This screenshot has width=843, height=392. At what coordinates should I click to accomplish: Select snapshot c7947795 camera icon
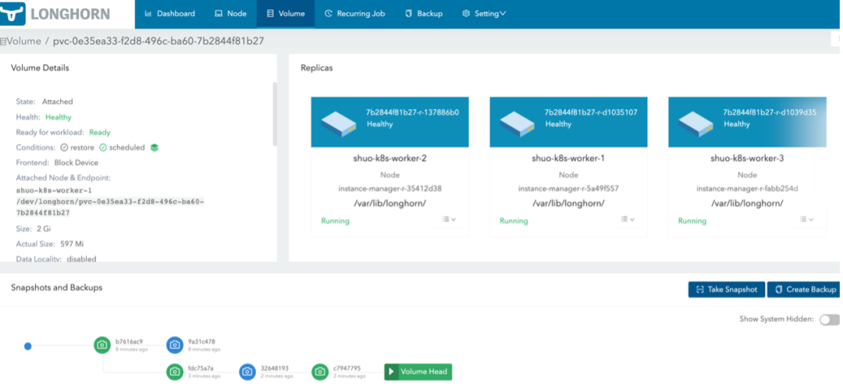click(x=320, y=372)
